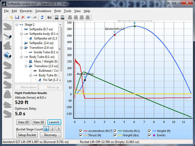Click the Launch button

(x=54, y=122)
